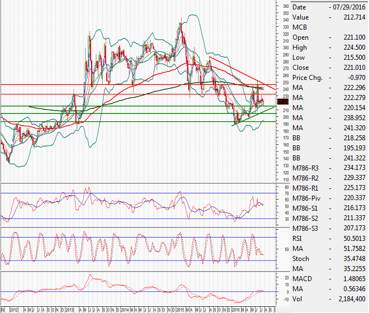The image size is (369, 313).
Task: Click the pivot value 220.337
Action: (x=354, y=198)
